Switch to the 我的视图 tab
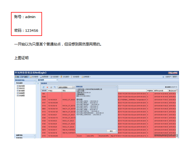 pyautogui.click(x=41, y=80)
